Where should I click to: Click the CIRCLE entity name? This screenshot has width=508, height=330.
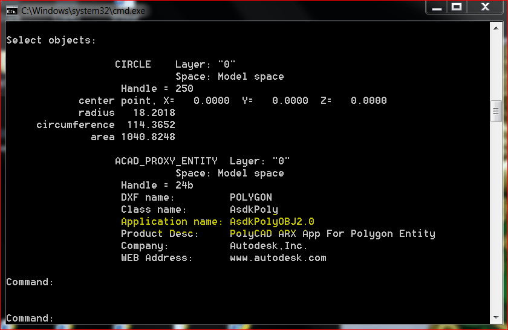[x=133, y=64]
